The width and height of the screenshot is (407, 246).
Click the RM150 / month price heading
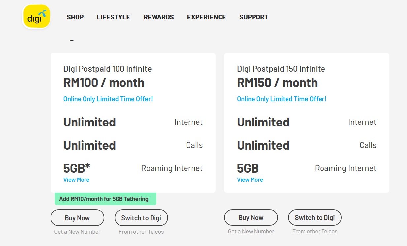(277, 83)
